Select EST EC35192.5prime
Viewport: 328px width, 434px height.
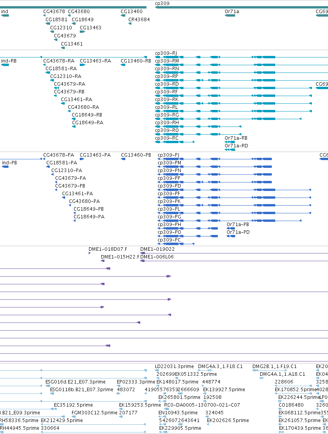73,405
